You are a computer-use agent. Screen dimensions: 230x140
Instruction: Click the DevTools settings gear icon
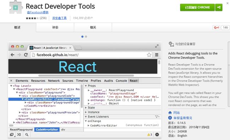click(157, 134)
